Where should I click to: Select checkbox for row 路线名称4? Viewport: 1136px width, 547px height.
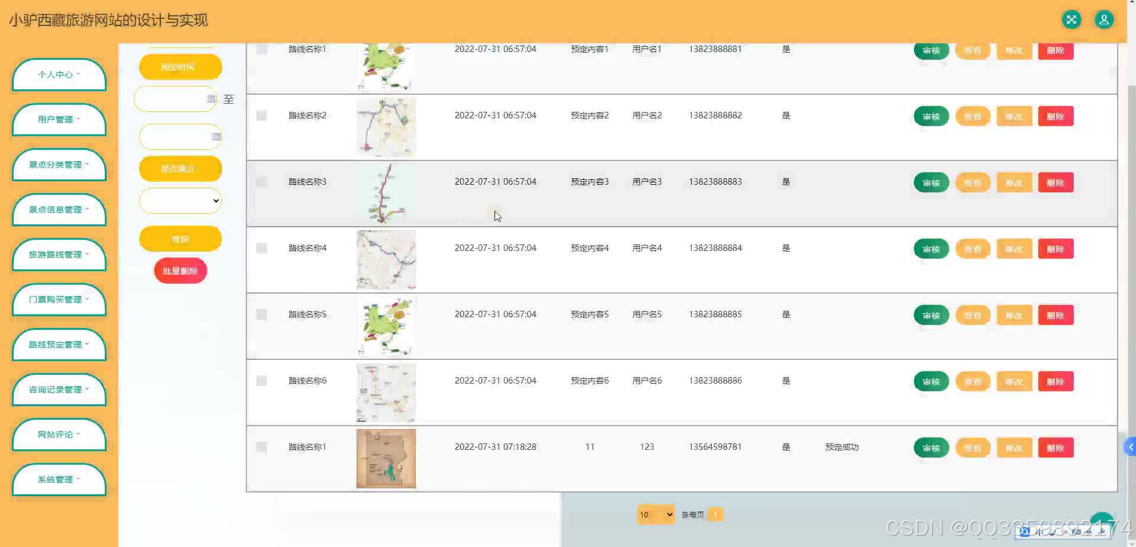pyautogui.click(x=261, y=248)
